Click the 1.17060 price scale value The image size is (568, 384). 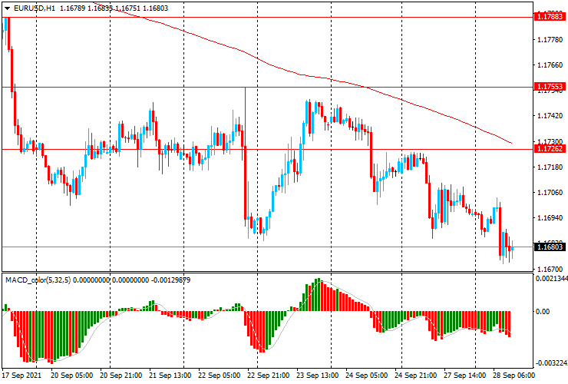(x=550, y=192)
